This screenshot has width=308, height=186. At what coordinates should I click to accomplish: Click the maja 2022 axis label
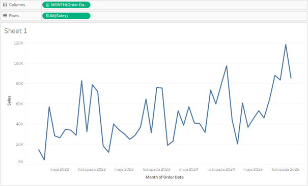coord(60,169)
